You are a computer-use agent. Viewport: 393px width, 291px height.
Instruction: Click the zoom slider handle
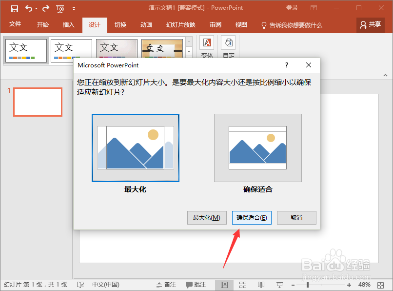click(308, 285)
